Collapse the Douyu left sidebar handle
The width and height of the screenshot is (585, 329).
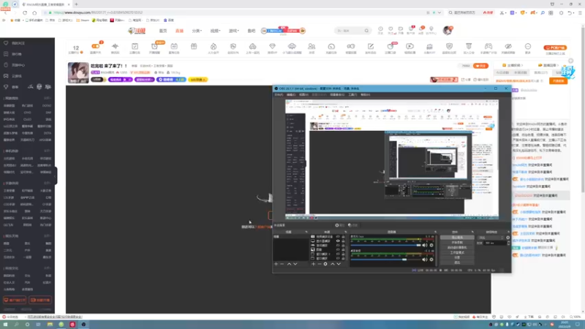(56, 175)
